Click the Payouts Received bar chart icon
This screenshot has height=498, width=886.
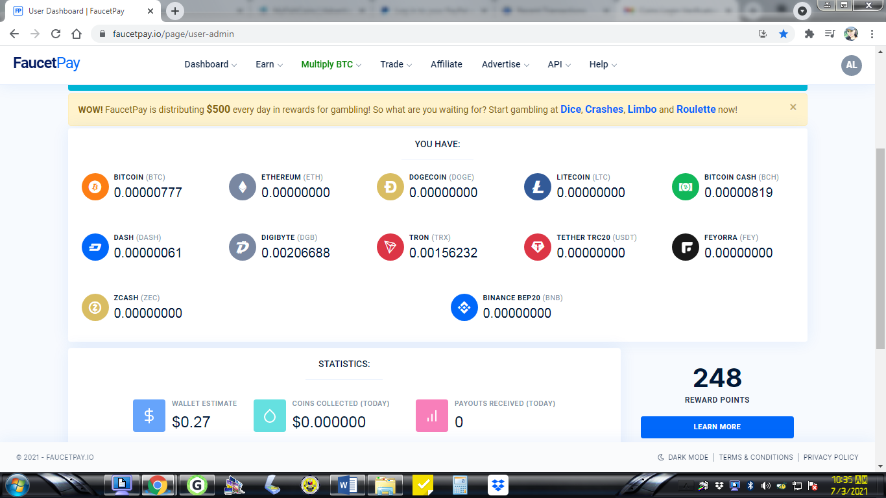[x=432, y=416]
